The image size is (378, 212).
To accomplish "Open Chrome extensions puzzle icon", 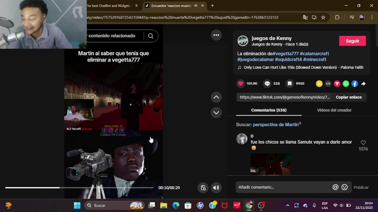I will tap(337, 17).
